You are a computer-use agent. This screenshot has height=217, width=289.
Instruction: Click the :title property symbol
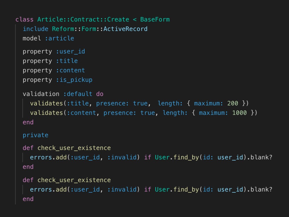67,61
